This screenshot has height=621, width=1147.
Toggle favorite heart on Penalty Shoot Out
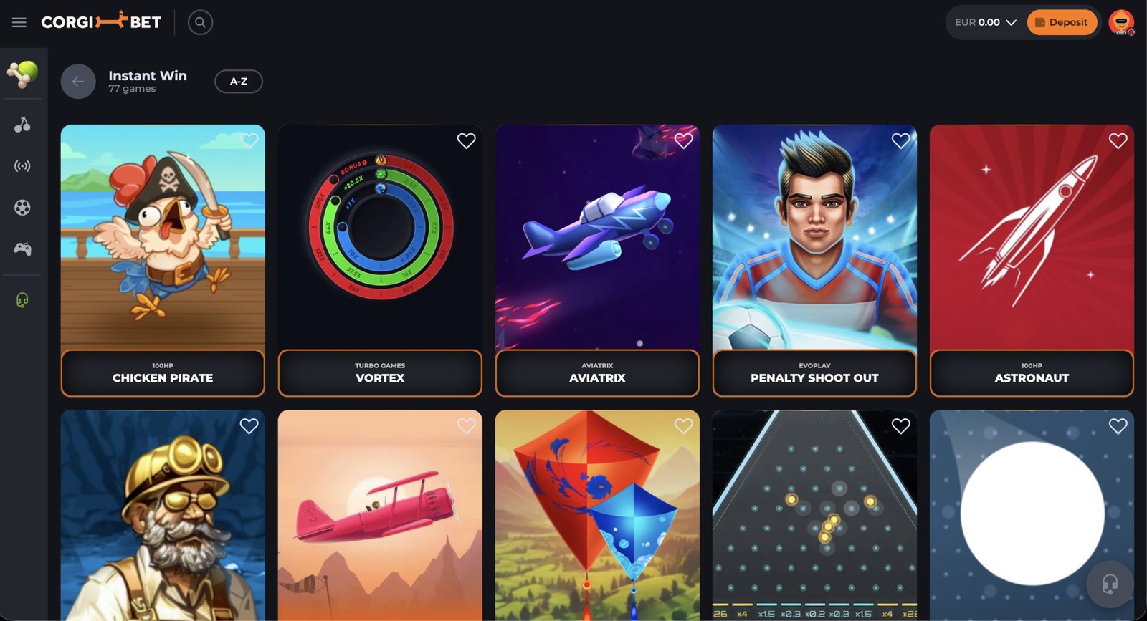click(x=900, y=141)
